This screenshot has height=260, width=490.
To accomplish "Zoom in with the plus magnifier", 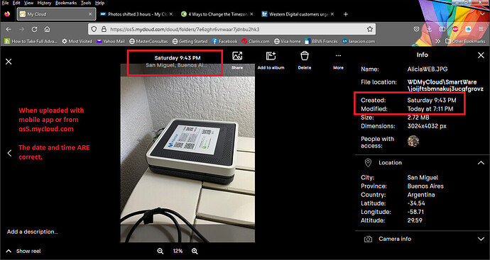I will pyautogui.click(x=195, y=251).
